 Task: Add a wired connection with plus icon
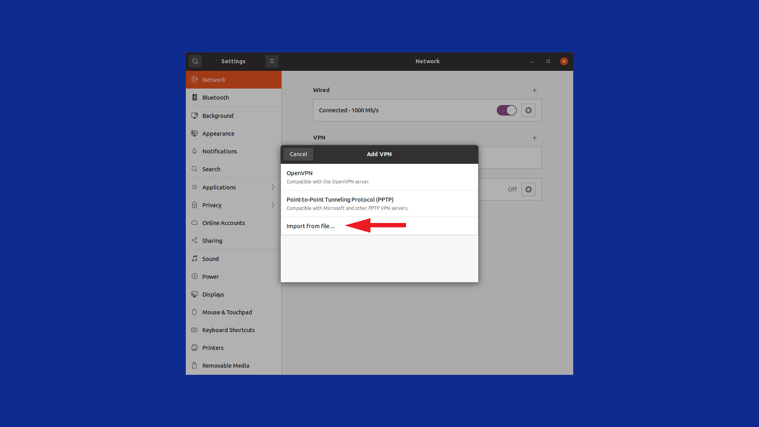coord(534,90)
